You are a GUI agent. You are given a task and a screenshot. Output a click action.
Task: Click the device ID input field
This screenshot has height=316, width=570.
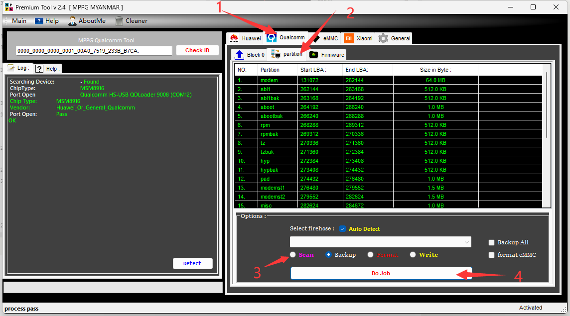pos(94,51)
